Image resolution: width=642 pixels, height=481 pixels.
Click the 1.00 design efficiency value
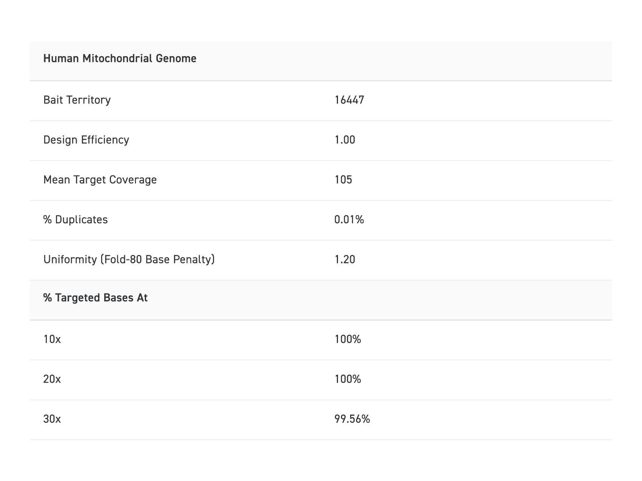click(345, 140)
